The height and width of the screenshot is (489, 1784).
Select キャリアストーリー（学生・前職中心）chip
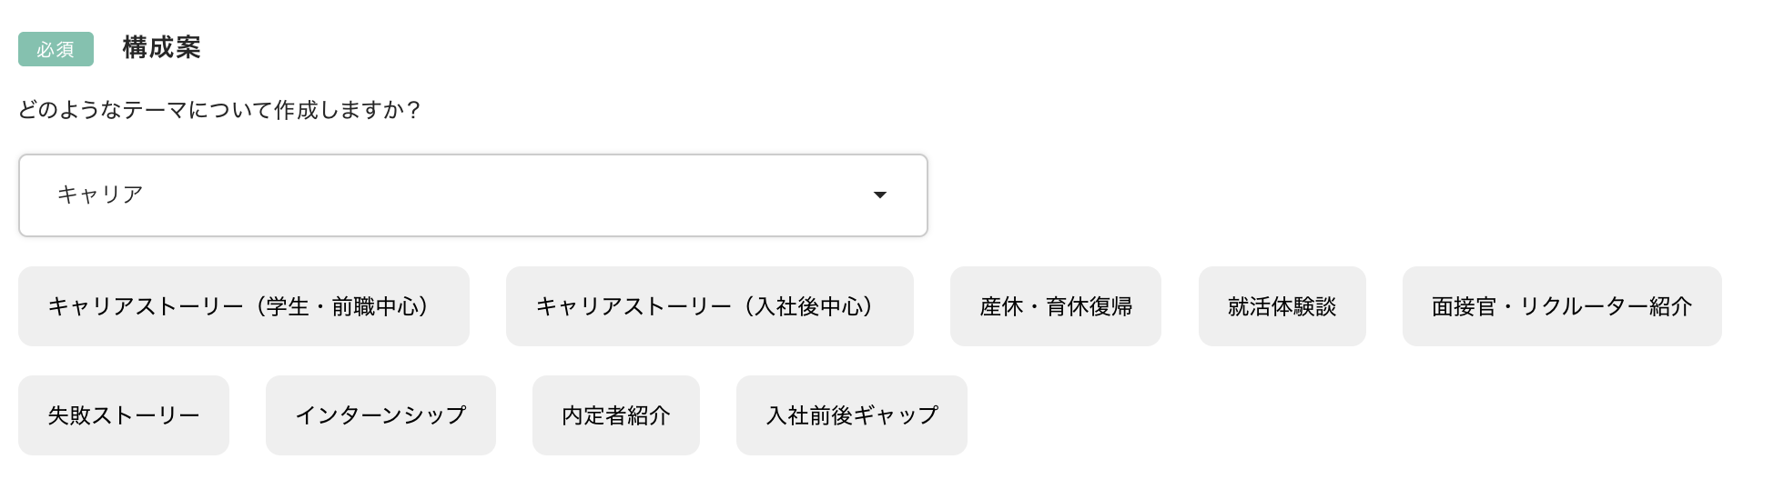point(244,306)
